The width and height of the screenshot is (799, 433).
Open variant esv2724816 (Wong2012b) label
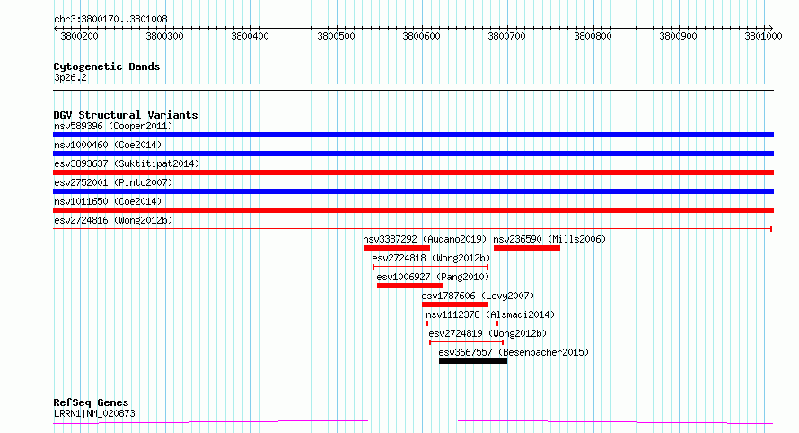(x=113, y=220)
